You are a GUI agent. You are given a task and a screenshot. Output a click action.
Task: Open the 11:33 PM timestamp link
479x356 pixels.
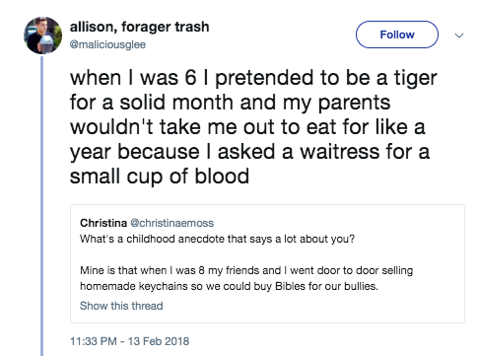[x=94, y=341]
